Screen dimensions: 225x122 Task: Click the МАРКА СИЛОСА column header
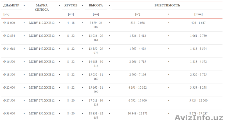coord(42,7)
